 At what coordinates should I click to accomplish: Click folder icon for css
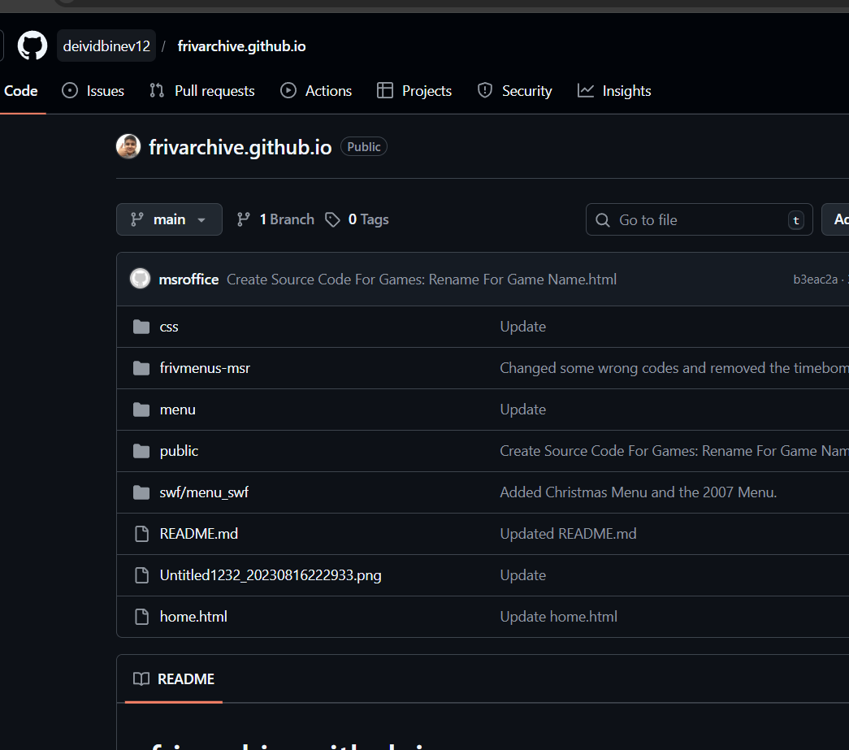[x=141, y=327]
